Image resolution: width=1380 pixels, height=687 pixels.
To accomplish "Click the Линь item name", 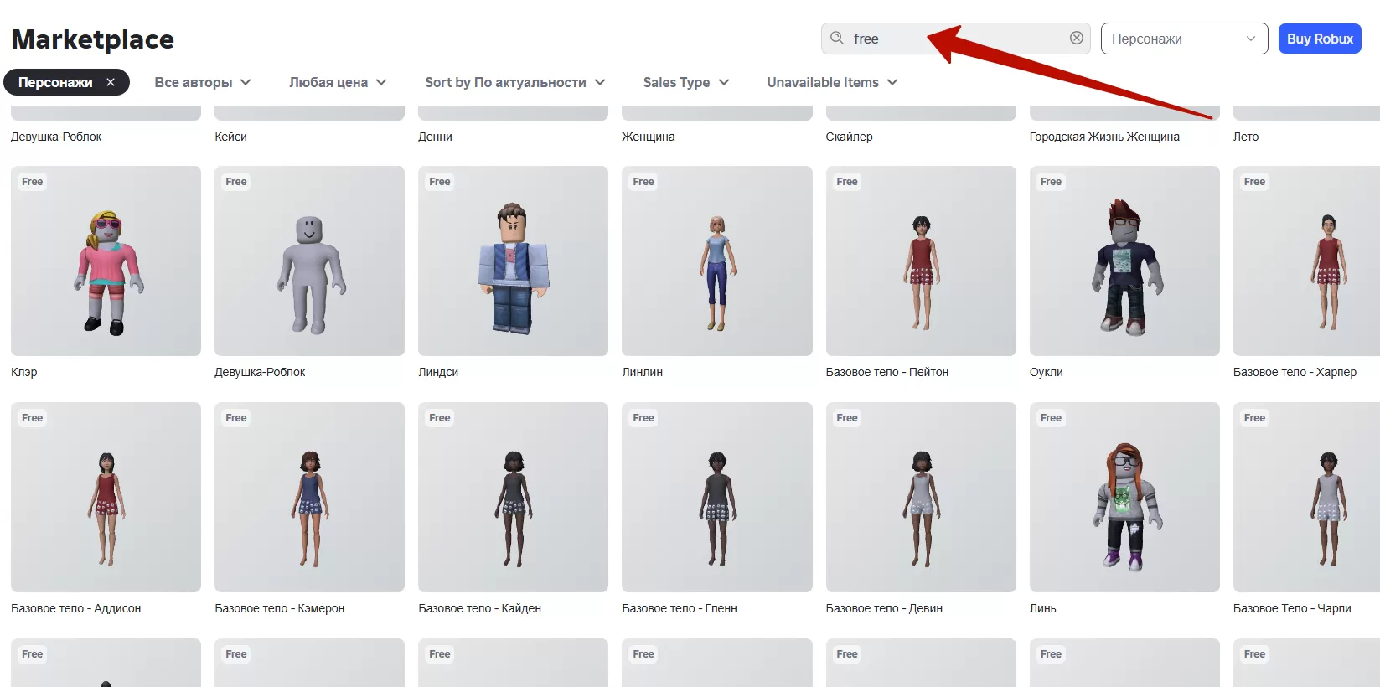I will 1042,608.
